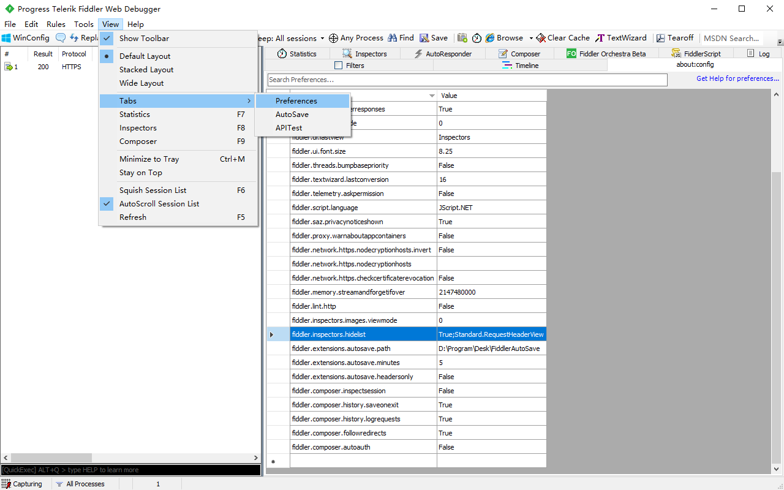Click the Name column sort dropdown arrow
This screenshot has width=784, height=490.
(x=431, y=96)
